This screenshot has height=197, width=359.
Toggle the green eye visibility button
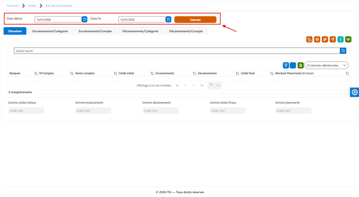[x=348, y=39]
